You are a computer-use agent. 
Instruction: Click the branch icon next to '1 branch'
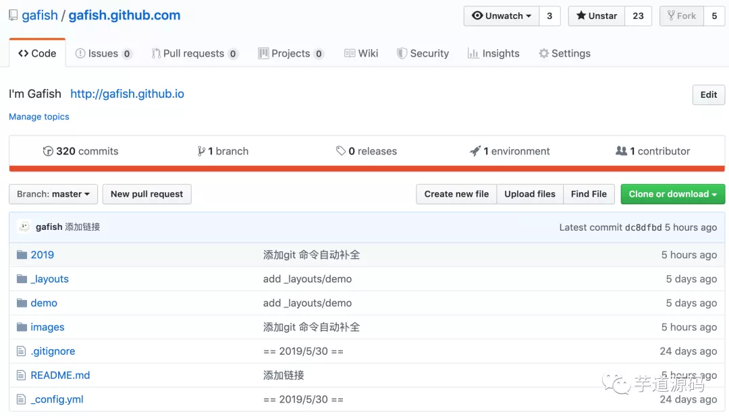(x=201, y=151)
